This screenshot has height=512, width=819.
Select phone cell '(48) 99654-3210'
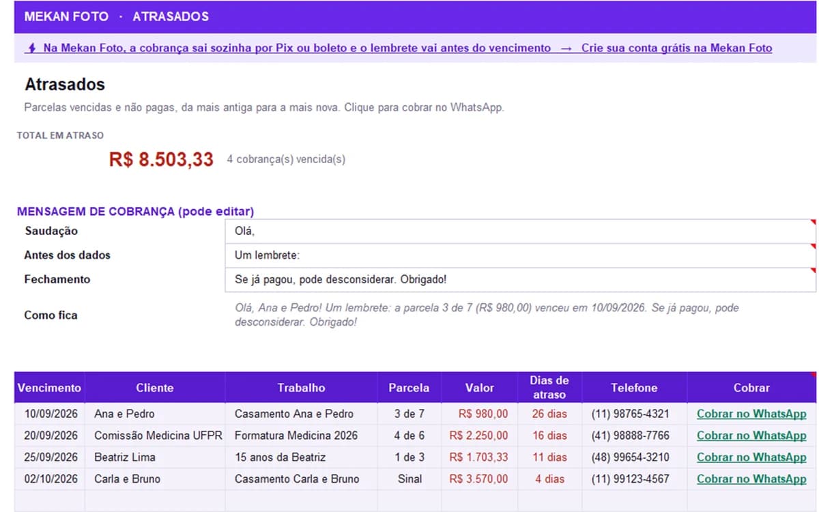(x=634, y=457)
